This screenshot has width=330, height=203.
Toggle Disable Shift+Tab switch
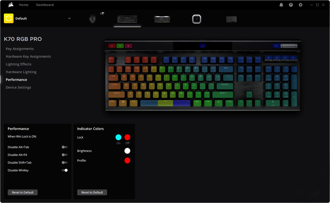pyautogui.click(x=65, y=163)
